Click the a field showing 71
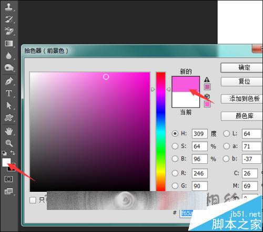This screenshot has height=232, width=263. pos(251,146)
